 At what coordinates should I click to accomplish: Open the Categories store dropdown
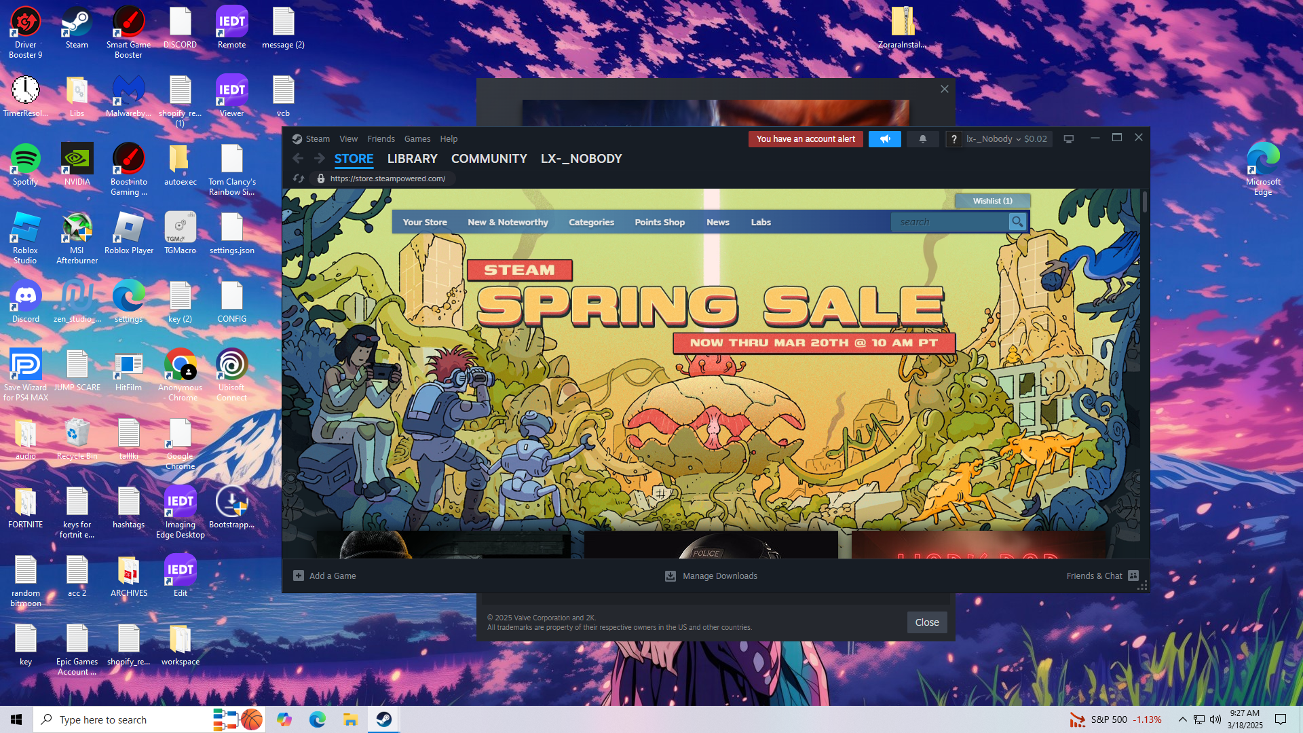[x=591, y=223]
